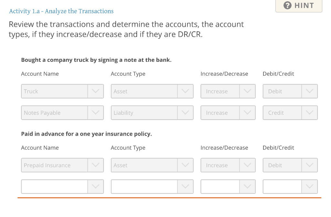This screenshot has height=217, width=331.
Task: Expand the Increase dropdown for Prepaid Insurance
Action: [248, 165]
